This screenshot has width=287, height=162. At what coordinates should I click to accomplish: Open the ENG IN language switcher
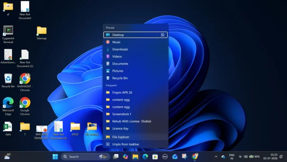tap(232, 157)
